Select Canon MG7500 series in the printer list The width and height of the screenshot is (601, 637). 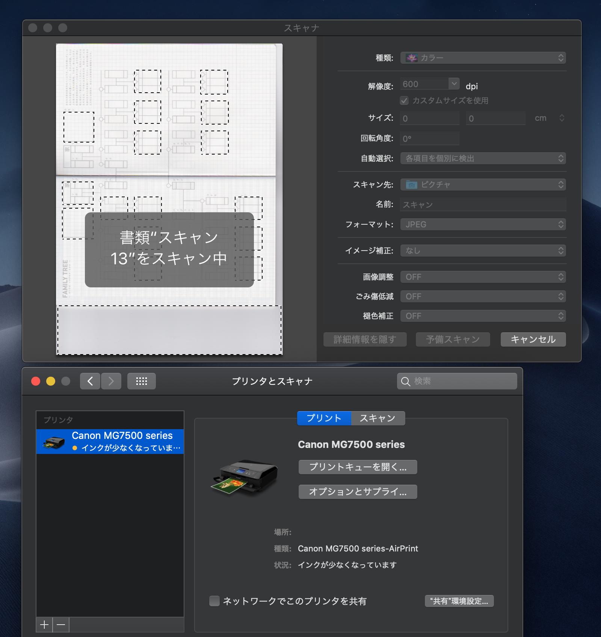tap(110, 442)
